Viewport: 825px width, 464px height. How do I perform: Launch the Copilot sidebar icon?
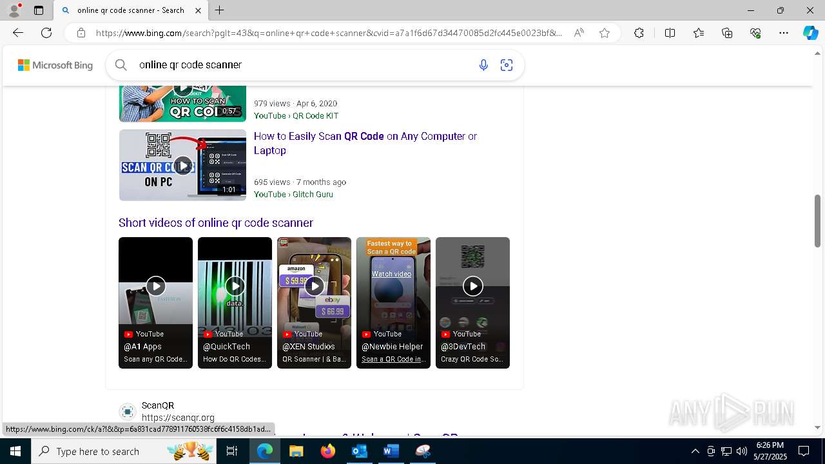[x=810, y=33]
